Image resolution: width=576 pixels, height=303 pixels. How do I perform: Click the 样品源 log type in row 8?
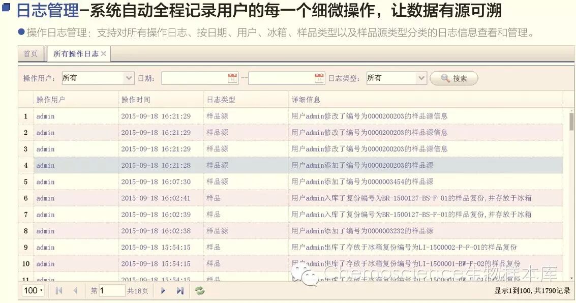tap(217, 231)
